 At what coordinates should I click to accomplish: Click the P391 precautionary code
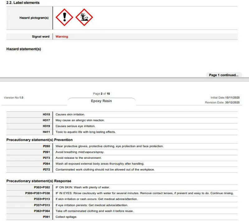[46, 217]
